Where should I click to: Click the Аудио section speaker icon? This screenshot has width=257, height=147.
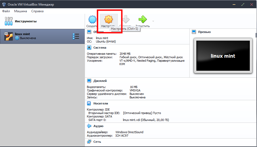click(89, 126)
